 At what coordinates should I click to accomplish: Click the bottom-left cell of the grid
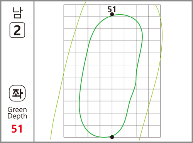(70, 131)
